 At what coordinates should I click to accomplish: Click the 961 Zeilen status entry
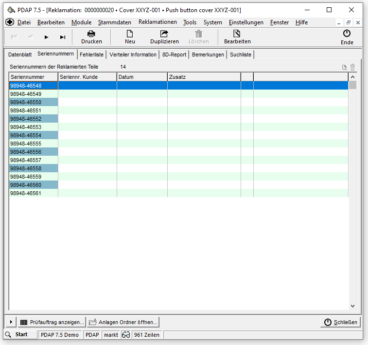(x=147, y=335)
